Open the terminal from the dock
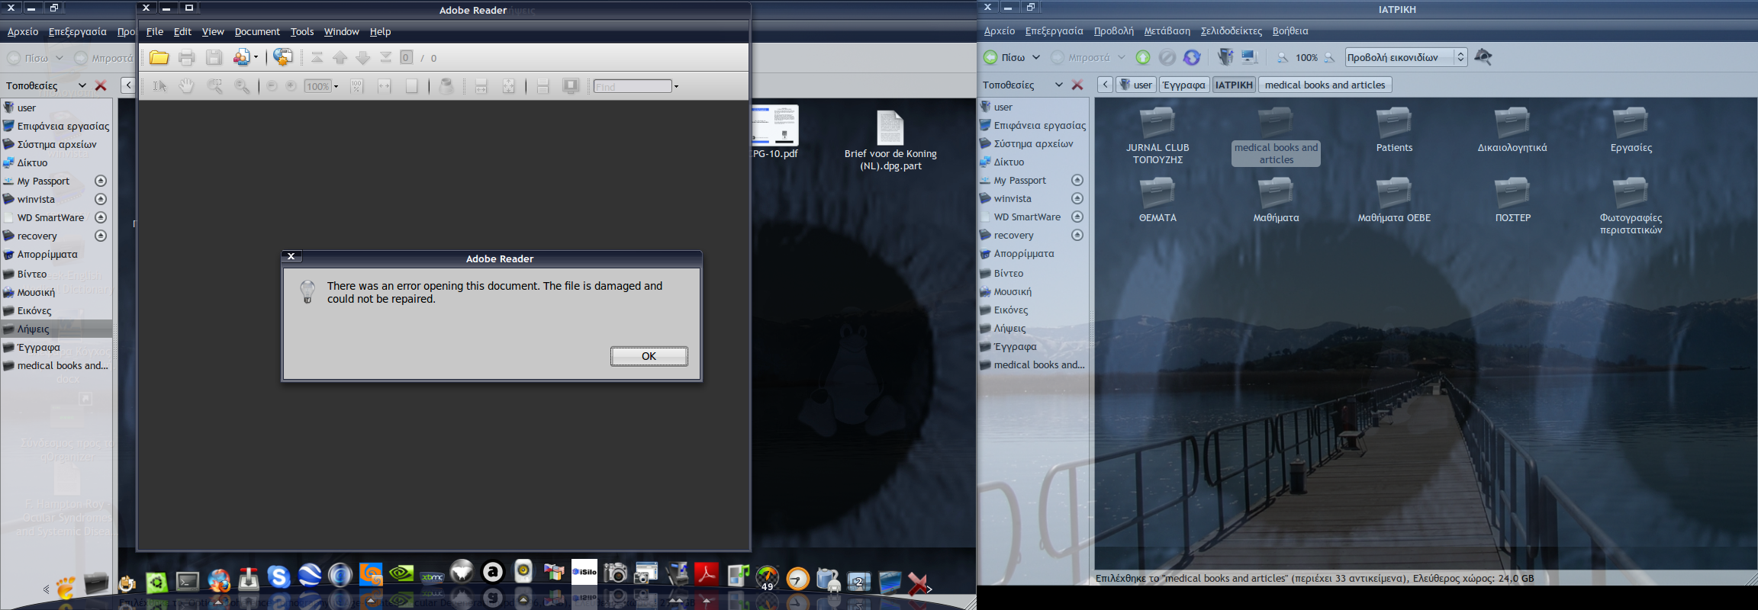The height and width of the screenshot is (610, 1758). [x=188, y=582]
